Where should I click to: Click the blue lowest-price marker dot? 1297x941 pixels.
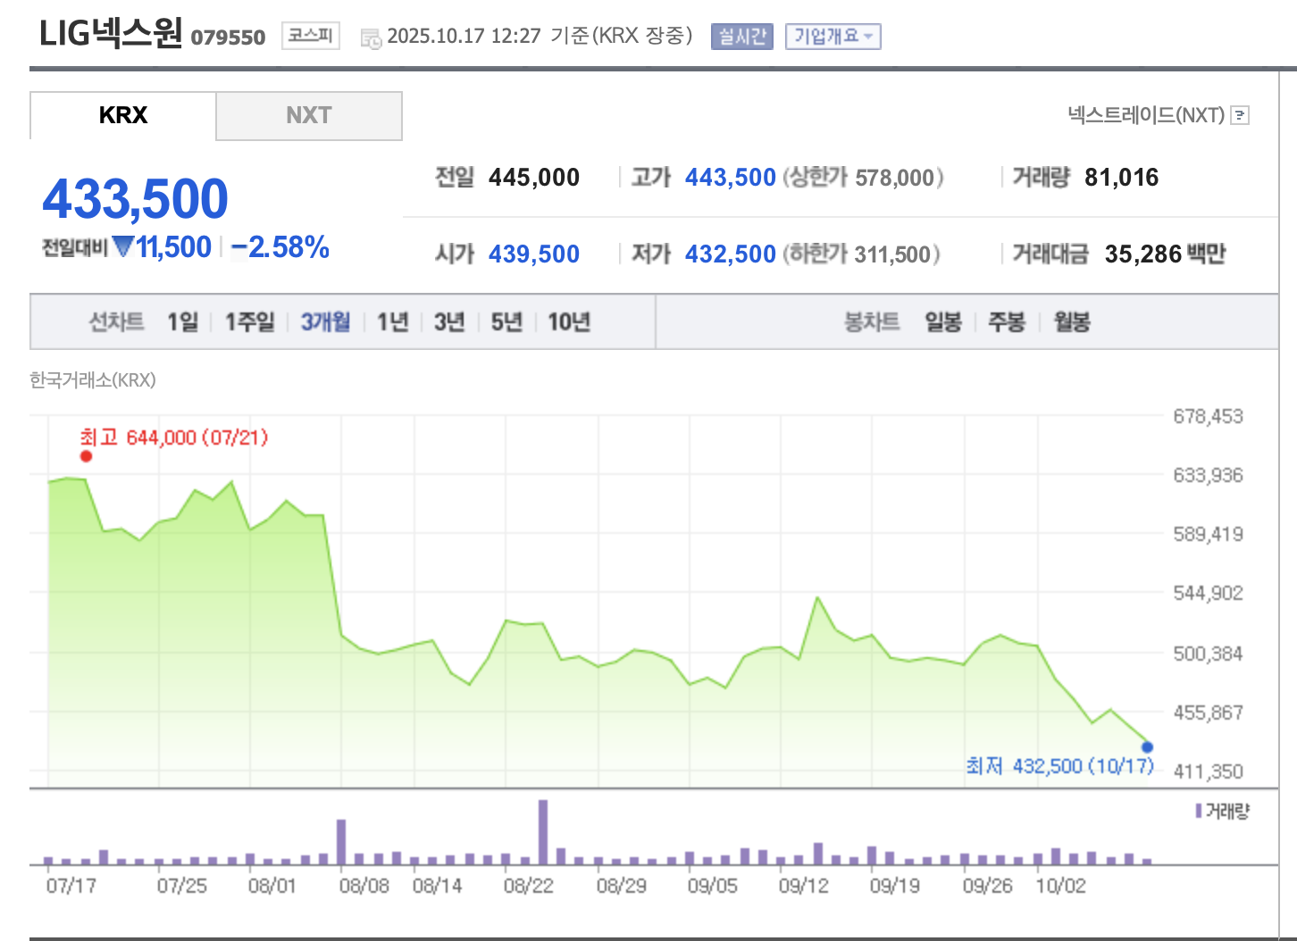pos(1147,747)
